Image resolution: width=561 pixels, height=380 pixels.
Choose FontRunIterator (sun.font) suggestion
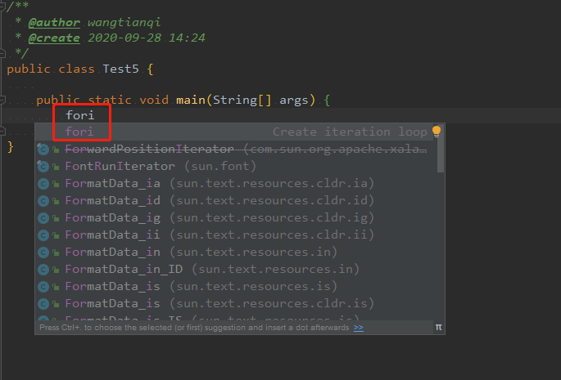point(233,166)
